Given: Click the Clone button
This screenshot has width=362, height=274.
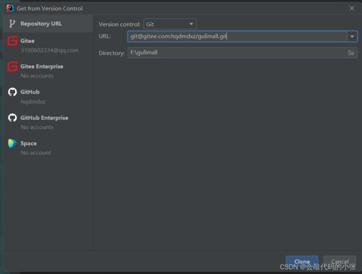Looking at the screenshot, I should [x=302, y=262].
